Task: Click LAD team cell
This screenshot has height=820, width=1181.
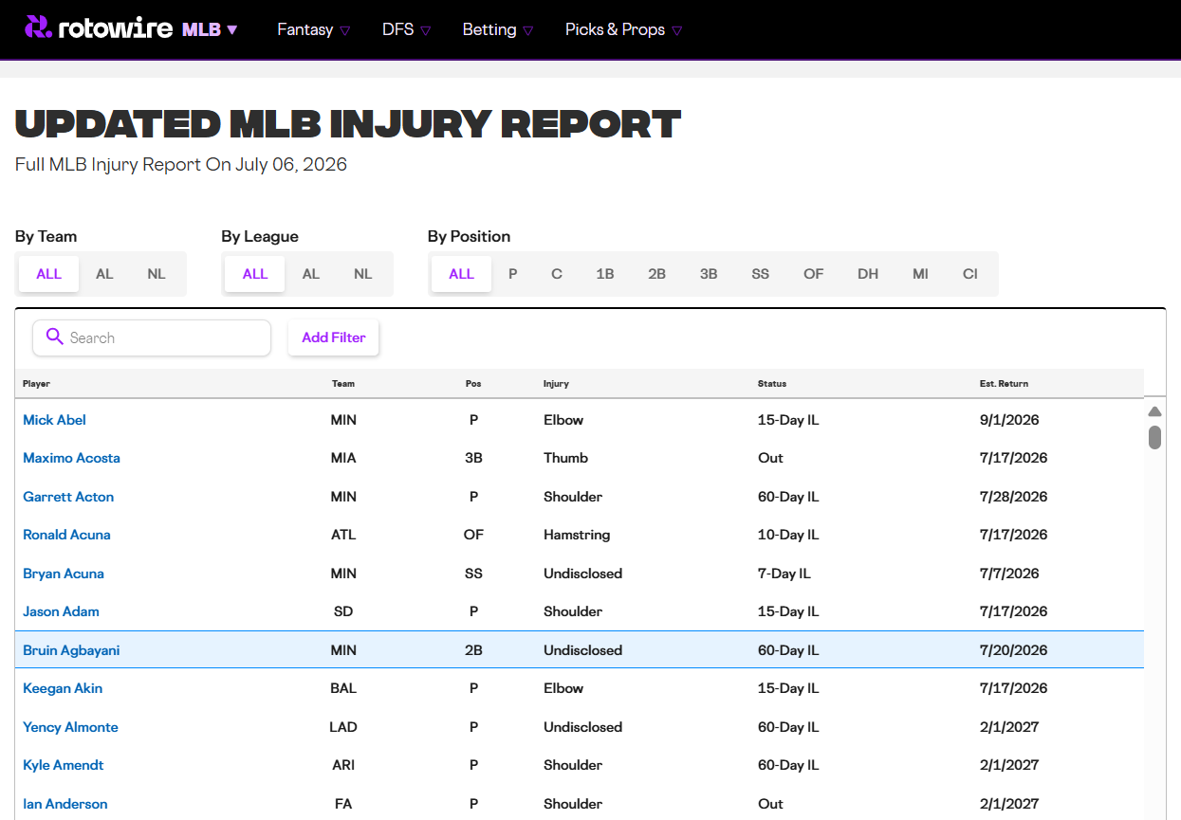Action: click(x=343, y=727)
